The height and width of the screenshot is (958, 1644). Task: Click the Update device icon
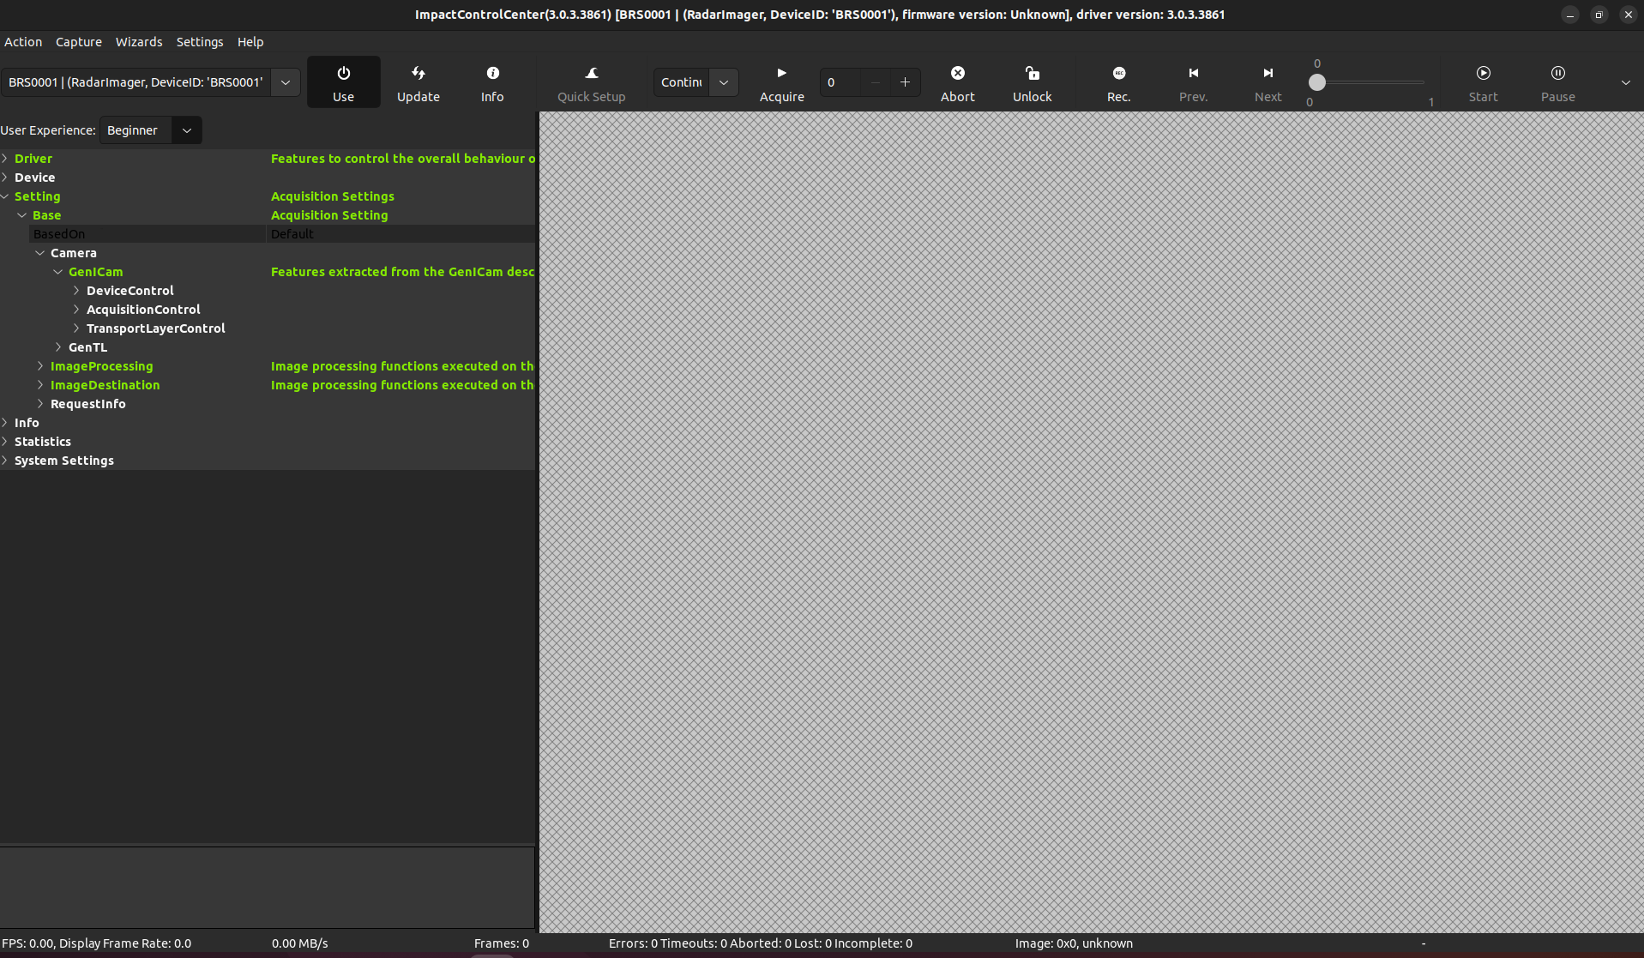[x=418, y=74]
